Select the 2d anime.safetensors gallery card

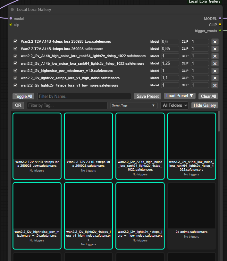point(191,216)
